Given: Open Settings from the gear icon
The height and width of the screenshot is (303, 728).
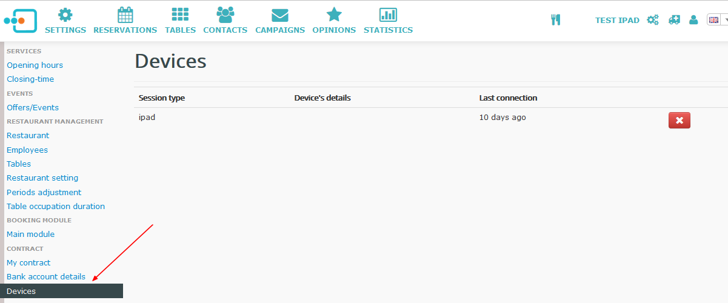Looking at the screenshot, I should pos(65,15).
